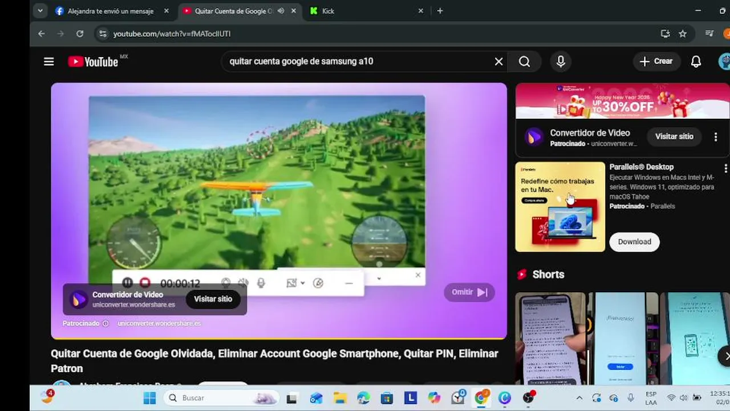Click the taskbar Buscar search box

(221, 398)
